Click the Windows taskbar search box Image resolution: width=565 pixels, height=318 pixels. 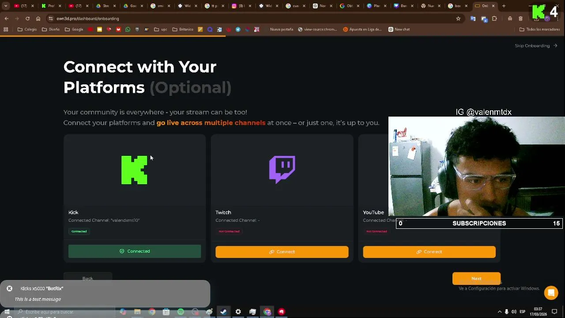[65, 312]
